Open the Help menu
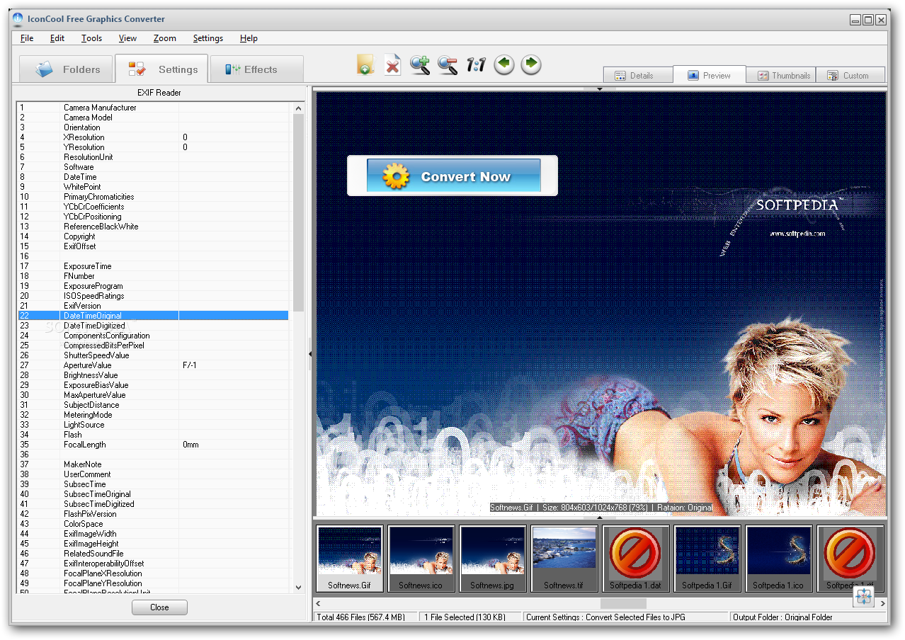905x640 pixels. [x=249, y=38]
